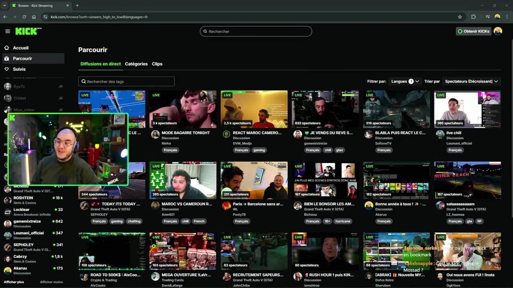Click Afficher plus in the sidebar
513x288 pixels.
(x=14, y=282)
